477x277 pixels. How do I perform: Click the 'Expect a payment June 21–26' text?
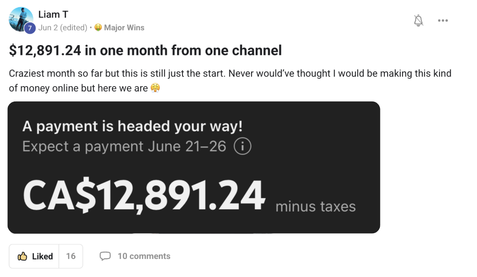tap(124, 147)
